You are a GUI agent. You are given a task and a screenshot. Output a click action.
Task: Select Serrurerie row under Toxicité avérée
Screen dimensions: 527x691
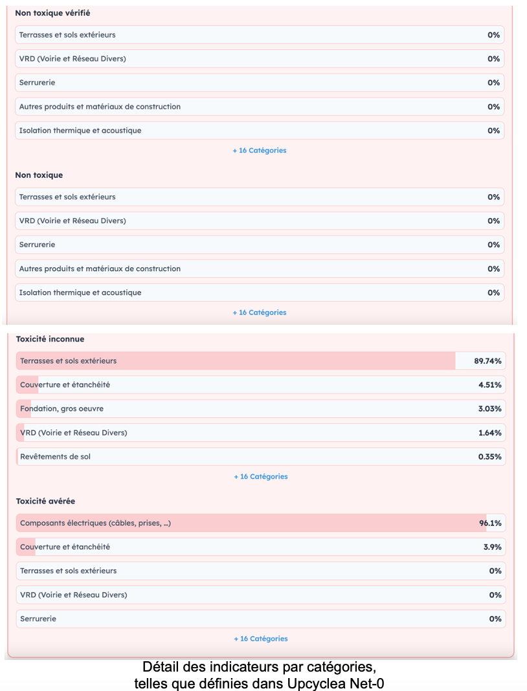pyautogui.click(x=261, y=619)
